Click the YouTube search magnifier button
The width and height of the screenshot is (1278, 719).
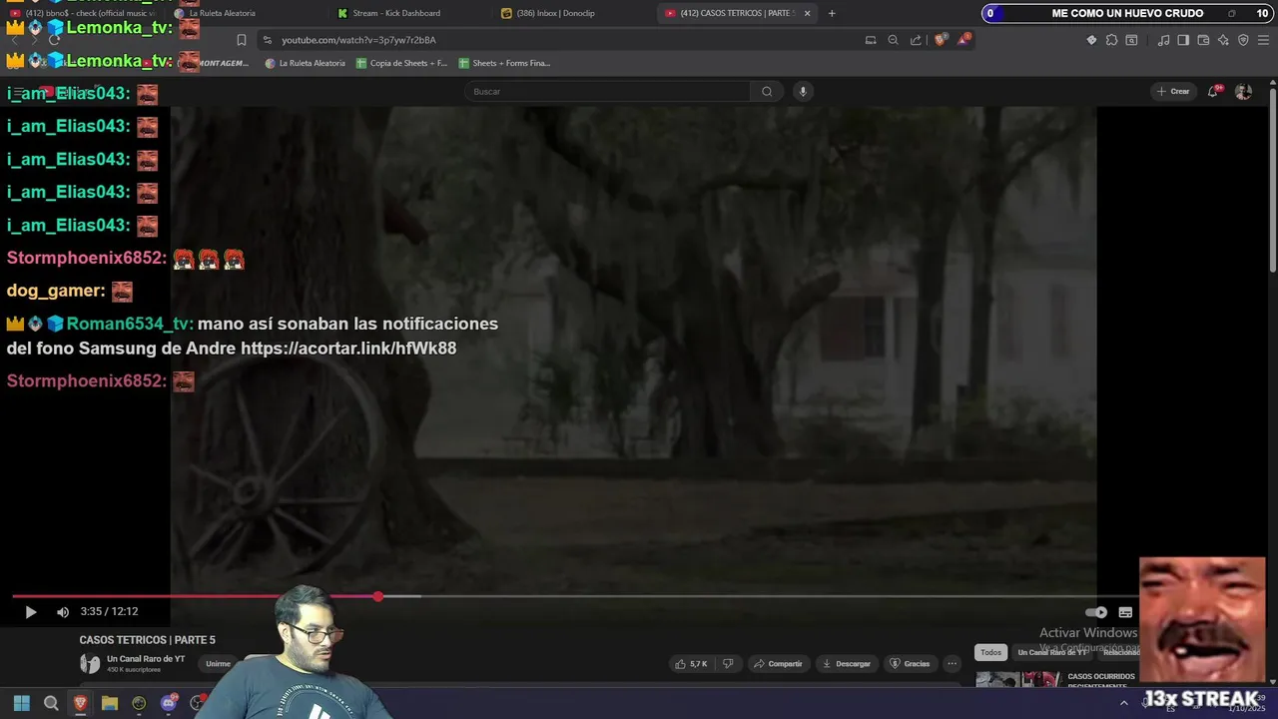point(767,92)
